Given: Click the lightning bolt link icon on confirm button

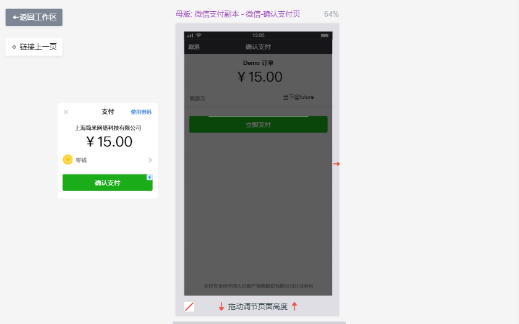Looking at the screenshot, I should [150, 177].
